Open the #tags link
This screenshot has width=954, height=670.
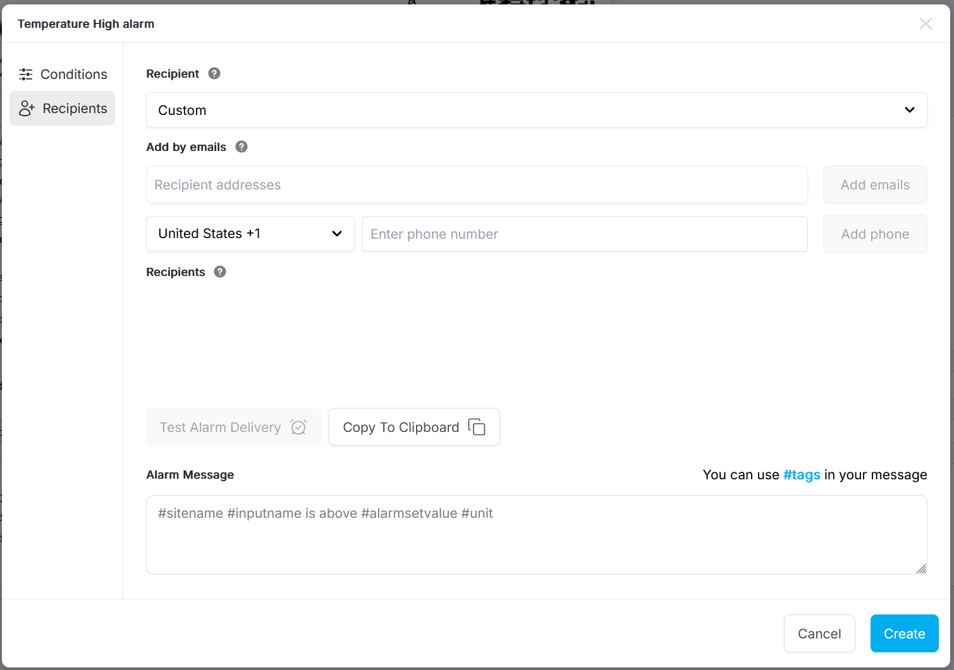point(802,475)
